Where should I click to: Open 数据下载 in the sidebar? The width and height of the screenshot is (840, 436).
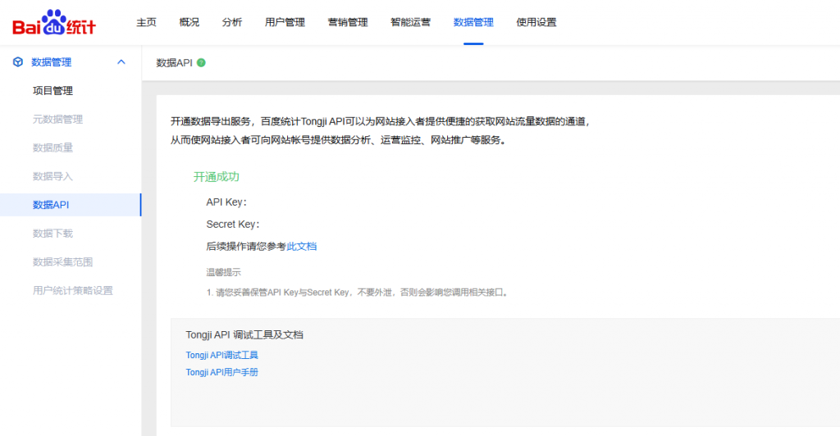tap(52, 234)
